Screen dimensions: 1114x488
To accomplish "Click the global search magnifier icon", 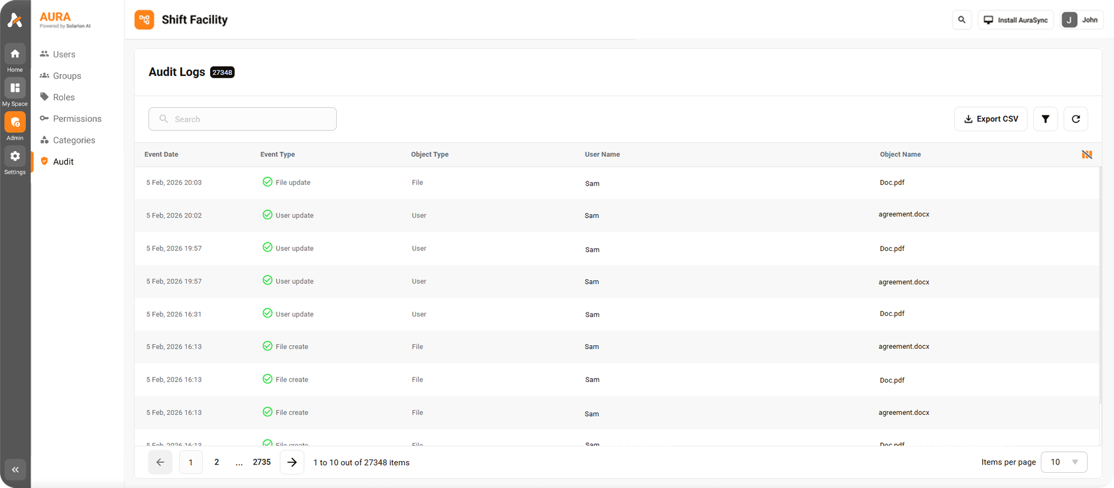I will pos(962,20).
